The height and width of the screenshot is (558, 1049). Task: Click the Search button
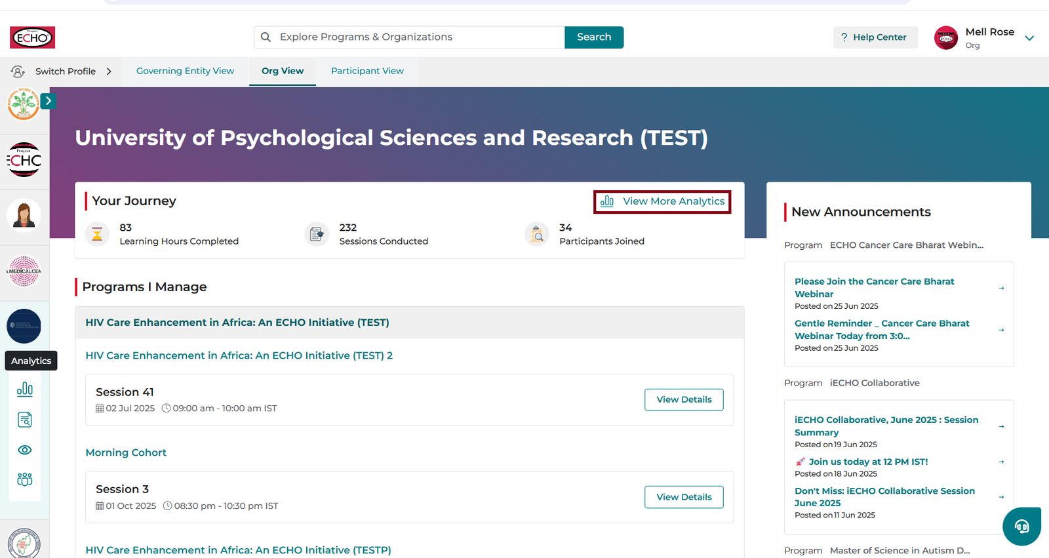594,37
